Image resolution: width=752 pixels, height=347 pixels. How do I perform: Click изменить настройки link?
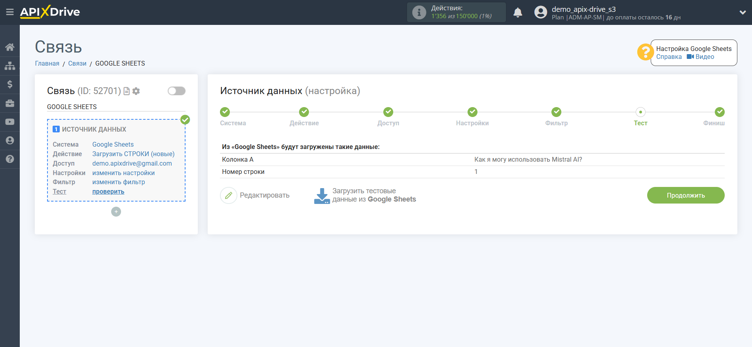coord(123,173)
